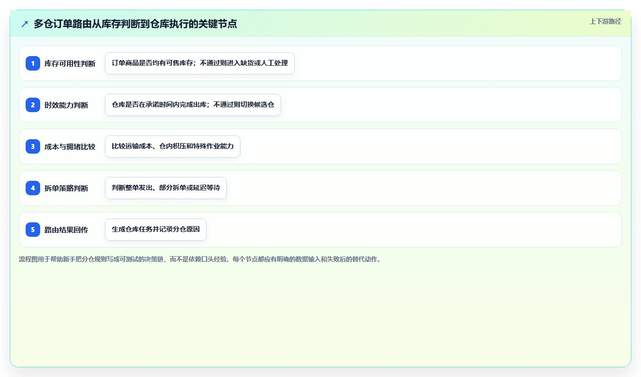
Task: Click the footnote text beginning 流程图用于帮助新手
Action: (x=200, y=259)
